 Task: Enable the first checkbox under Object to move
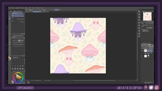[x=13, y=42]
